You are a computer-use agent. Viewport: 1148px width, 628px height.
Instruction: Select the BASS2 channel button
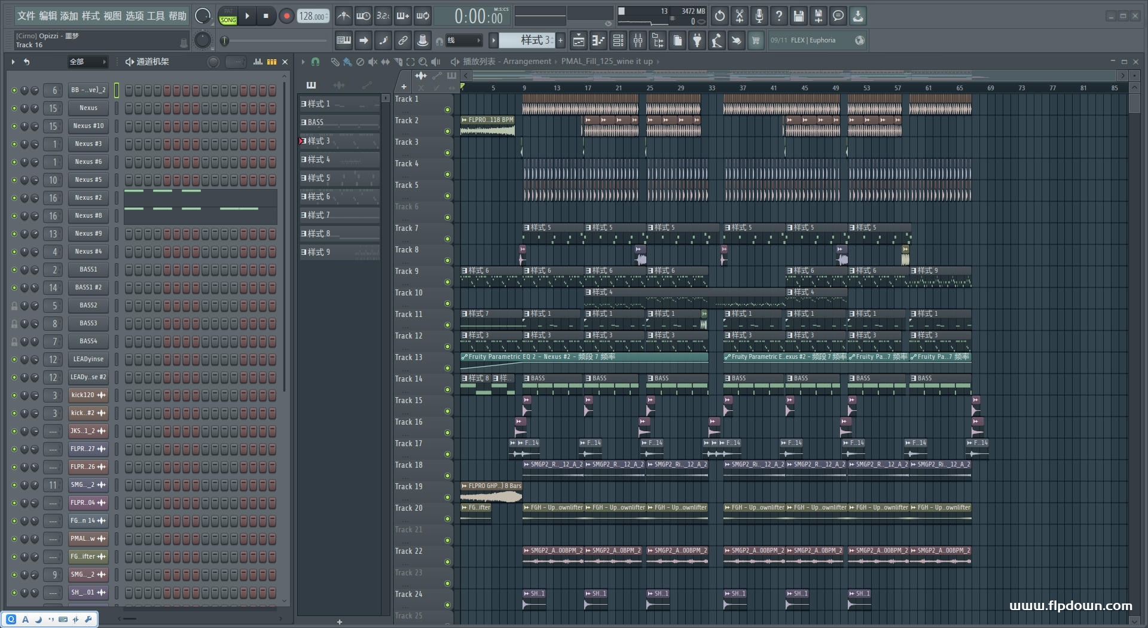click(88, 306)
